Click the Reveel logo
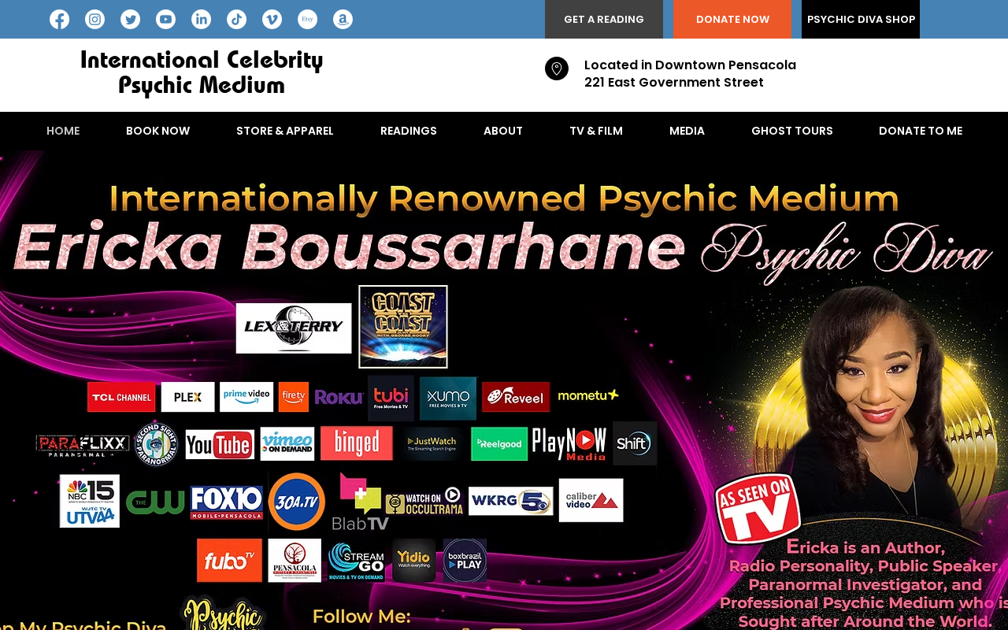Screen dimensions: 1008x630 click(x=516, y=397)
